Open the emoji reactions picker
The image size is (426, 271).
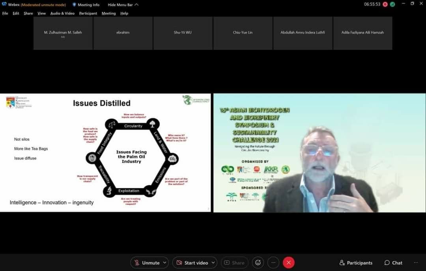pos(258,263)
